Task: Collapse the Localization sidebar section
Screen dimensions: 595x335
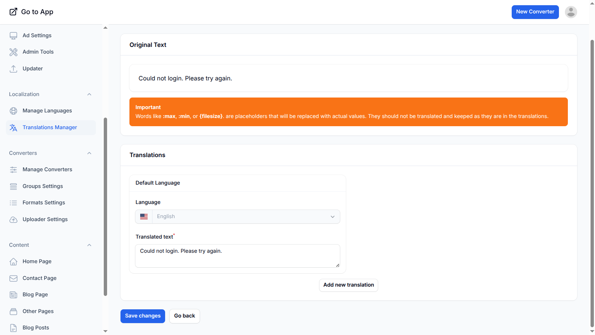Action: click(x=89, y=95)
